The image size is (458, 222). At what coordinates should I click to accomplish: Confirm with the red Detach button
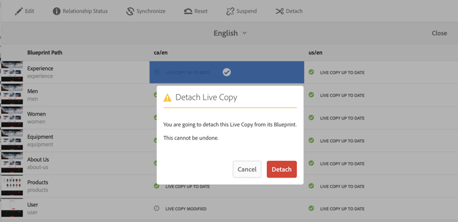pos(282,169)
